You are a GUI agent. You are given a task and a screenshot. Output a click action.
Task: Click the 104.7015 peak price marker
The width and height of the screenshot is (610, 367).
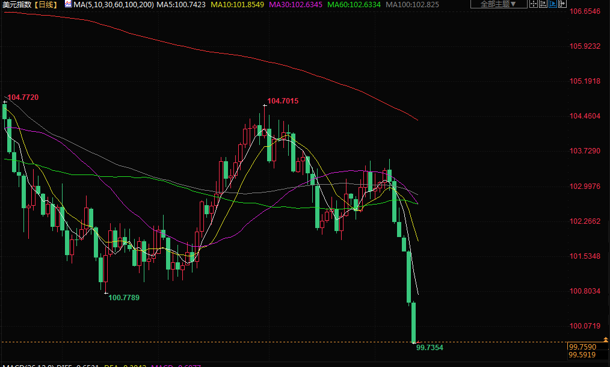pos(283,101)
